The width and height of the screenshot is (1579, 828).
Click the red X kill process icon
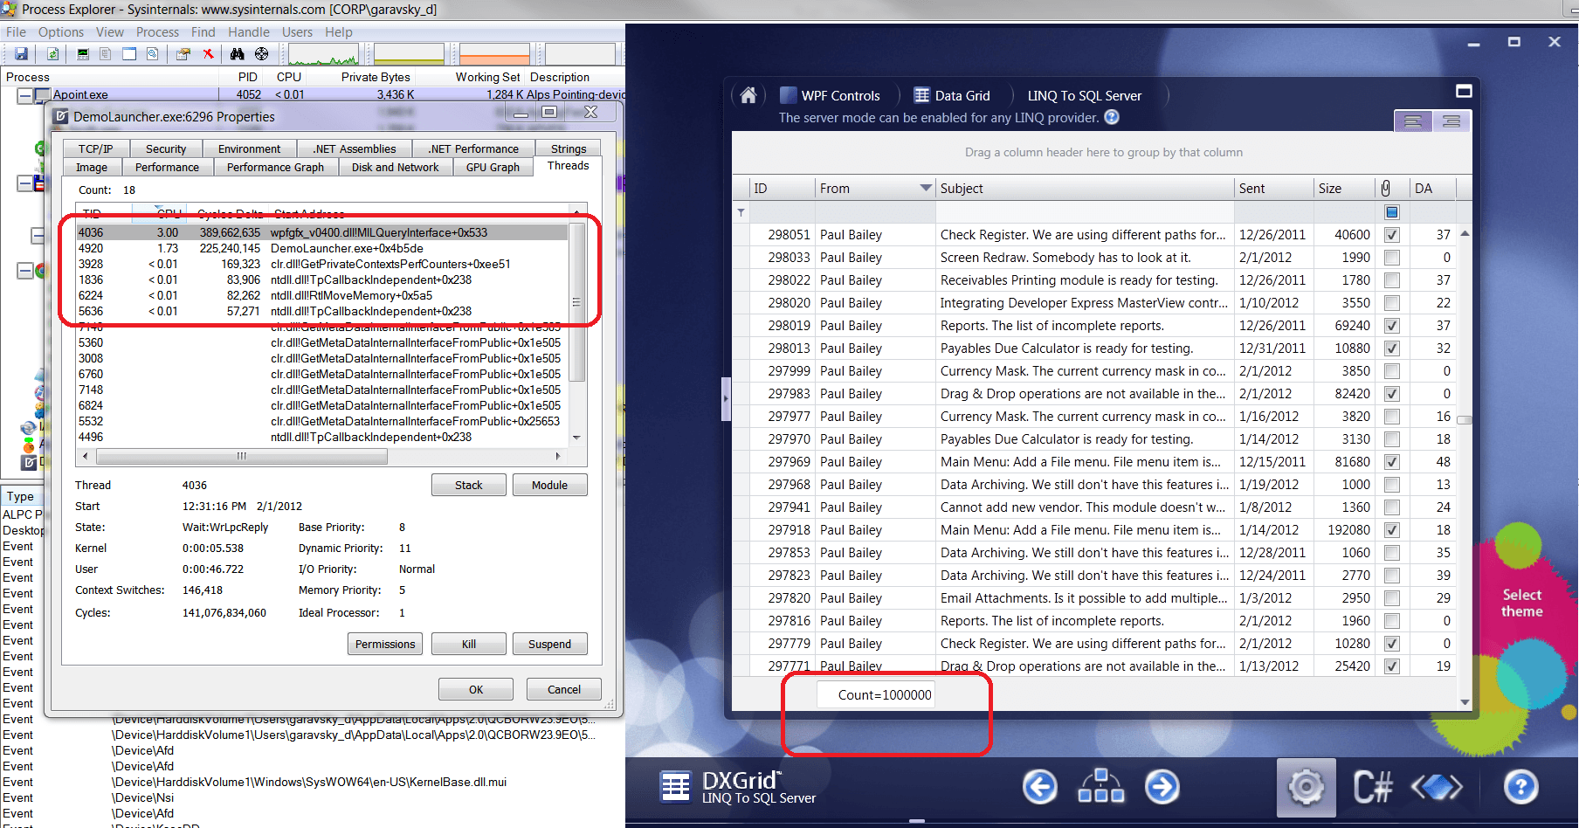pyautogui.click(x=208, y=54)
